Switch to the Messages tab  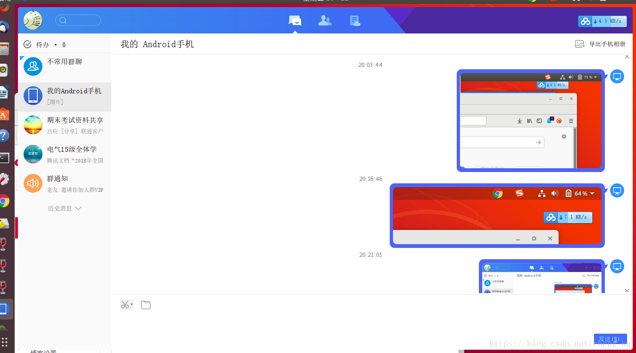click(x=295, y=20)
